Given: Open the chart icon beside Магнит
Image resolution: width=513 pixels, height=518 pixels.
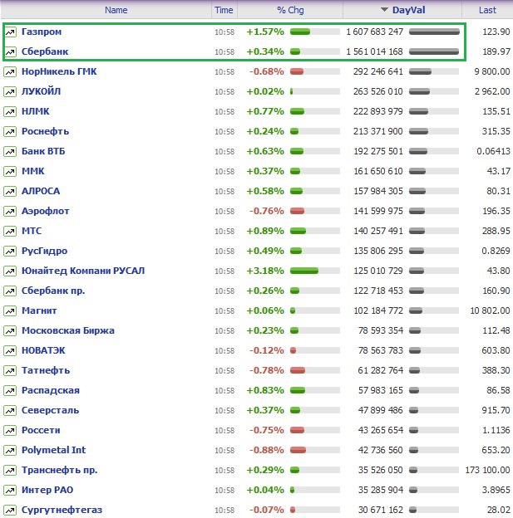Looking at the screenshot, I should [10, 310].
